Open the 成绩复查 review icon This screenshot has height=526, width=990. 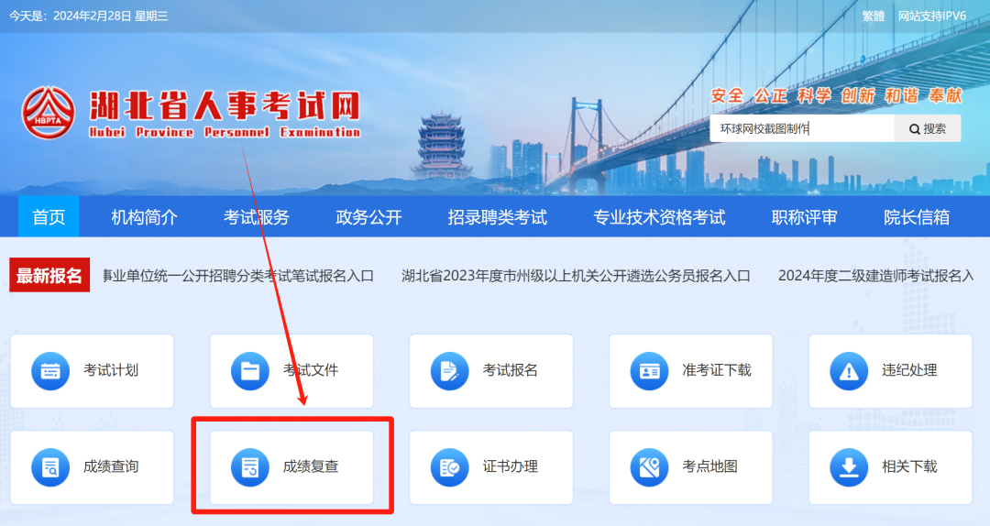(250, 467)
